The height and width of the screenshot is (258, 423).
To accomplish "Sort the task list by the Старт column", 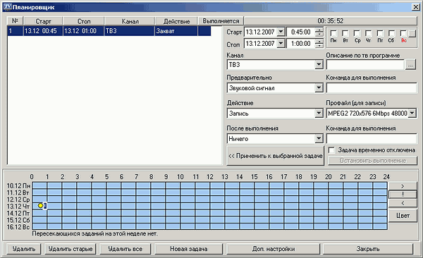I will coord(43,21).
